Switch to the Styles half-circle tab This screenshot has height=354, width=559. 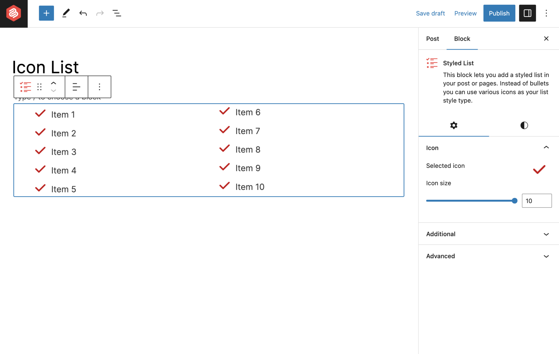(x=524, y=125)
